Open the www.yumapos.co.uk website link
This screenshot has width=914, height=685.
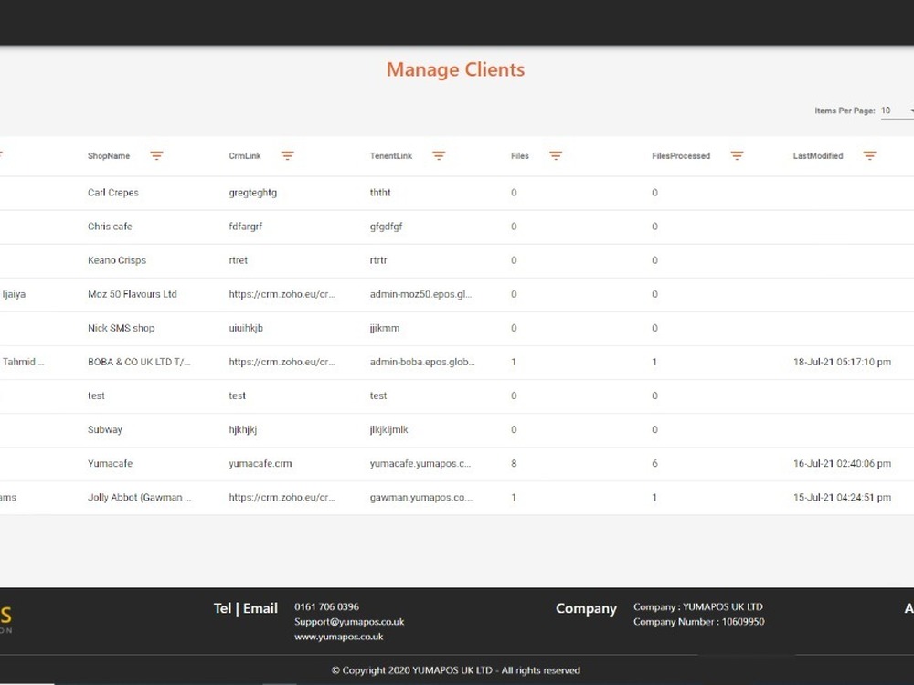[x=338, y=637]
